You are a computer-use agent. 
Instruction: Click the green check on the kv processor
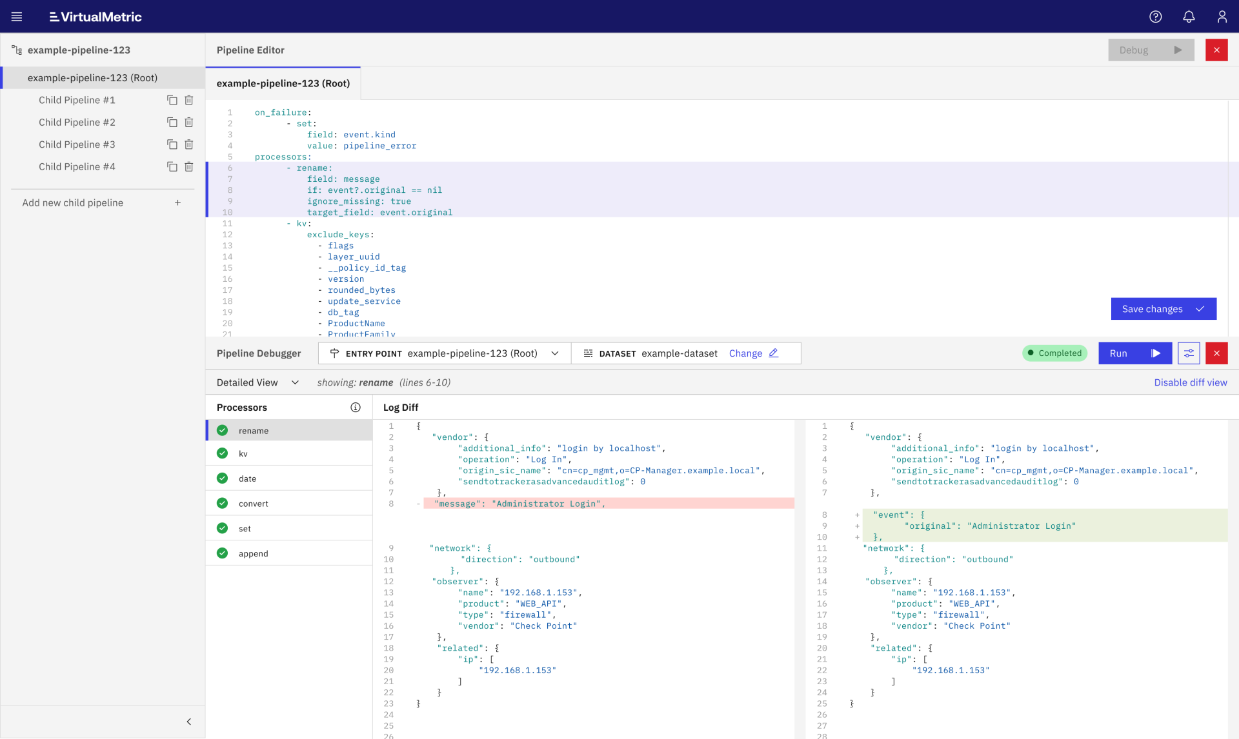pyautogui.click(x=223, y=453)
